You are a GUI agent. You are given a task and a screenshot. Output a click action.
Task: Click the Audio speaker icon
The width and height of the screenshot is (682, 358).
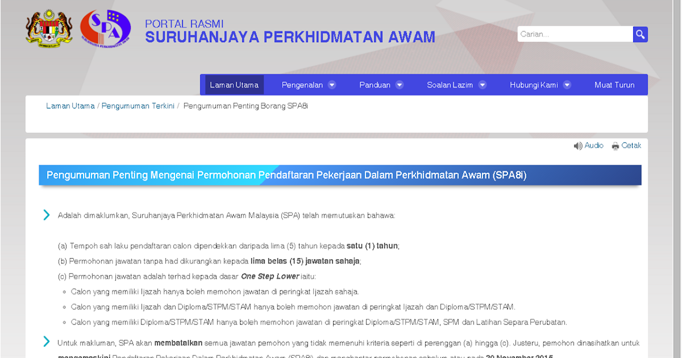pyautogui.click(x=578, y=146)
